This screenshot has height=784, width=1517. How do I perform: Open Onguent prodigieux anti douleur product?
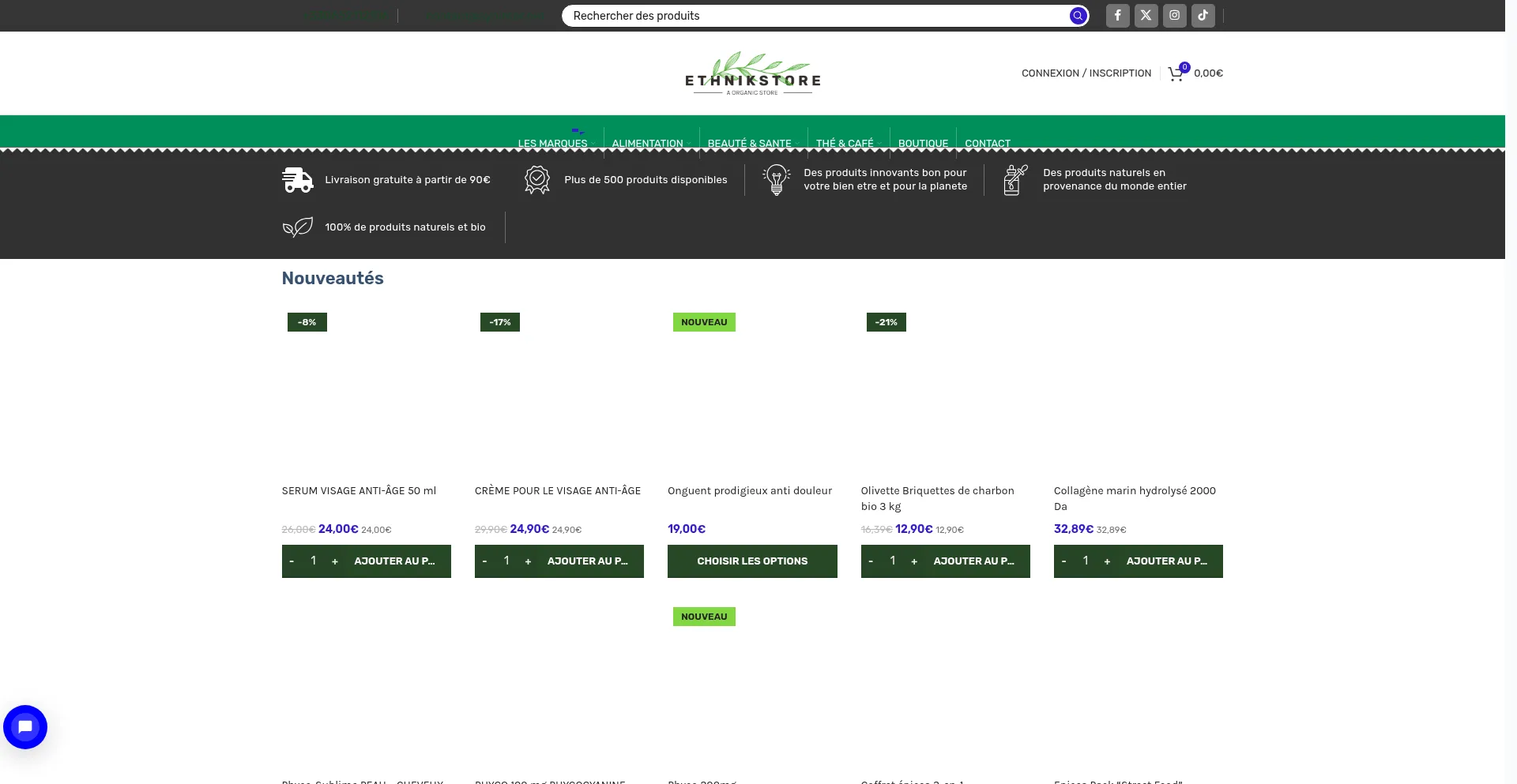point(750,491)
